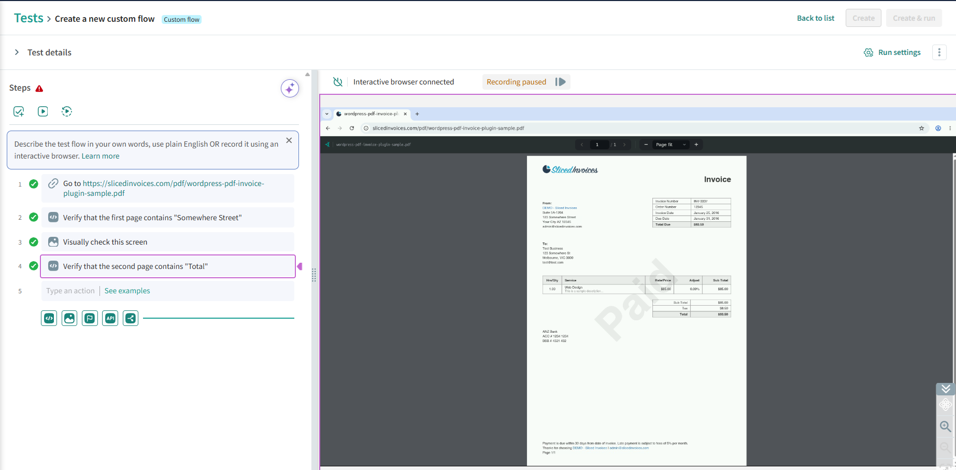
Task: Open the Learn more link
Action: [x=101, y=156]
